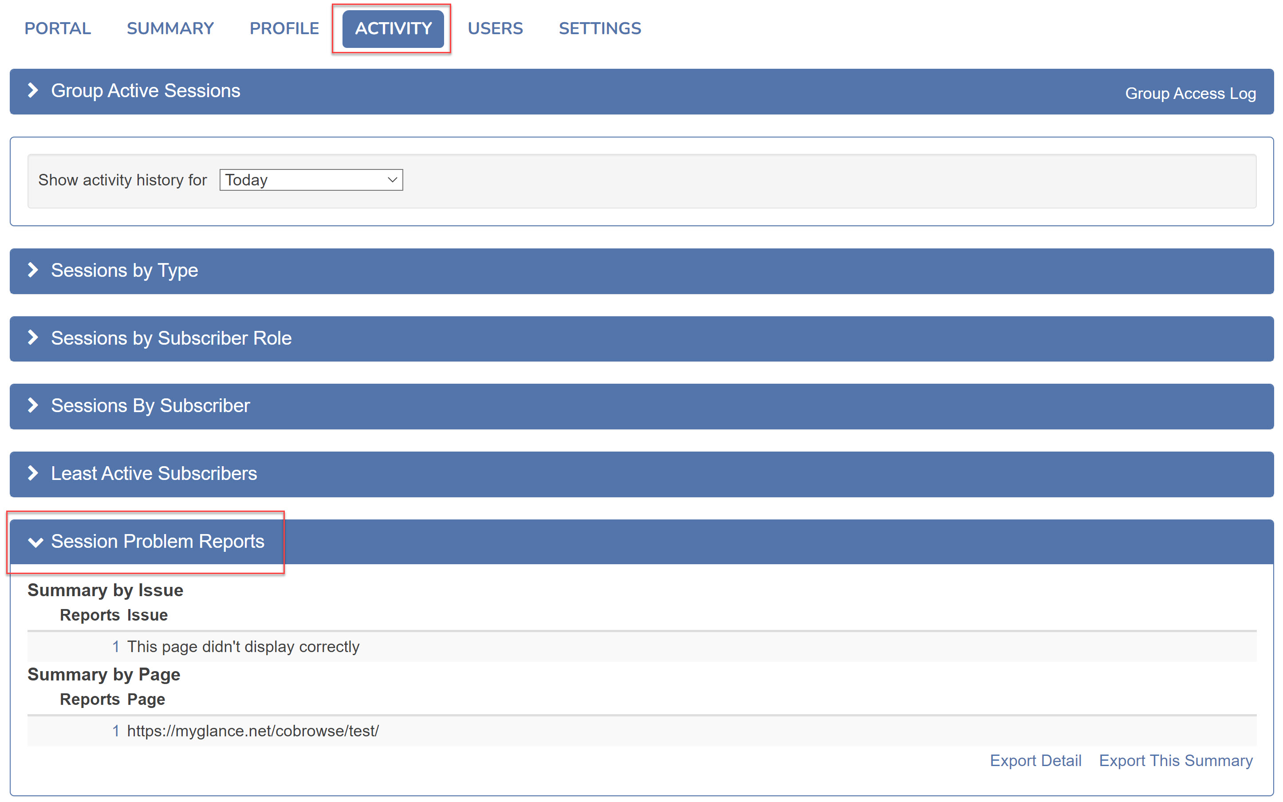Open the Sessions By Subscriber section
Viewport: 1283px width, 802px height.
coord(150,406)
